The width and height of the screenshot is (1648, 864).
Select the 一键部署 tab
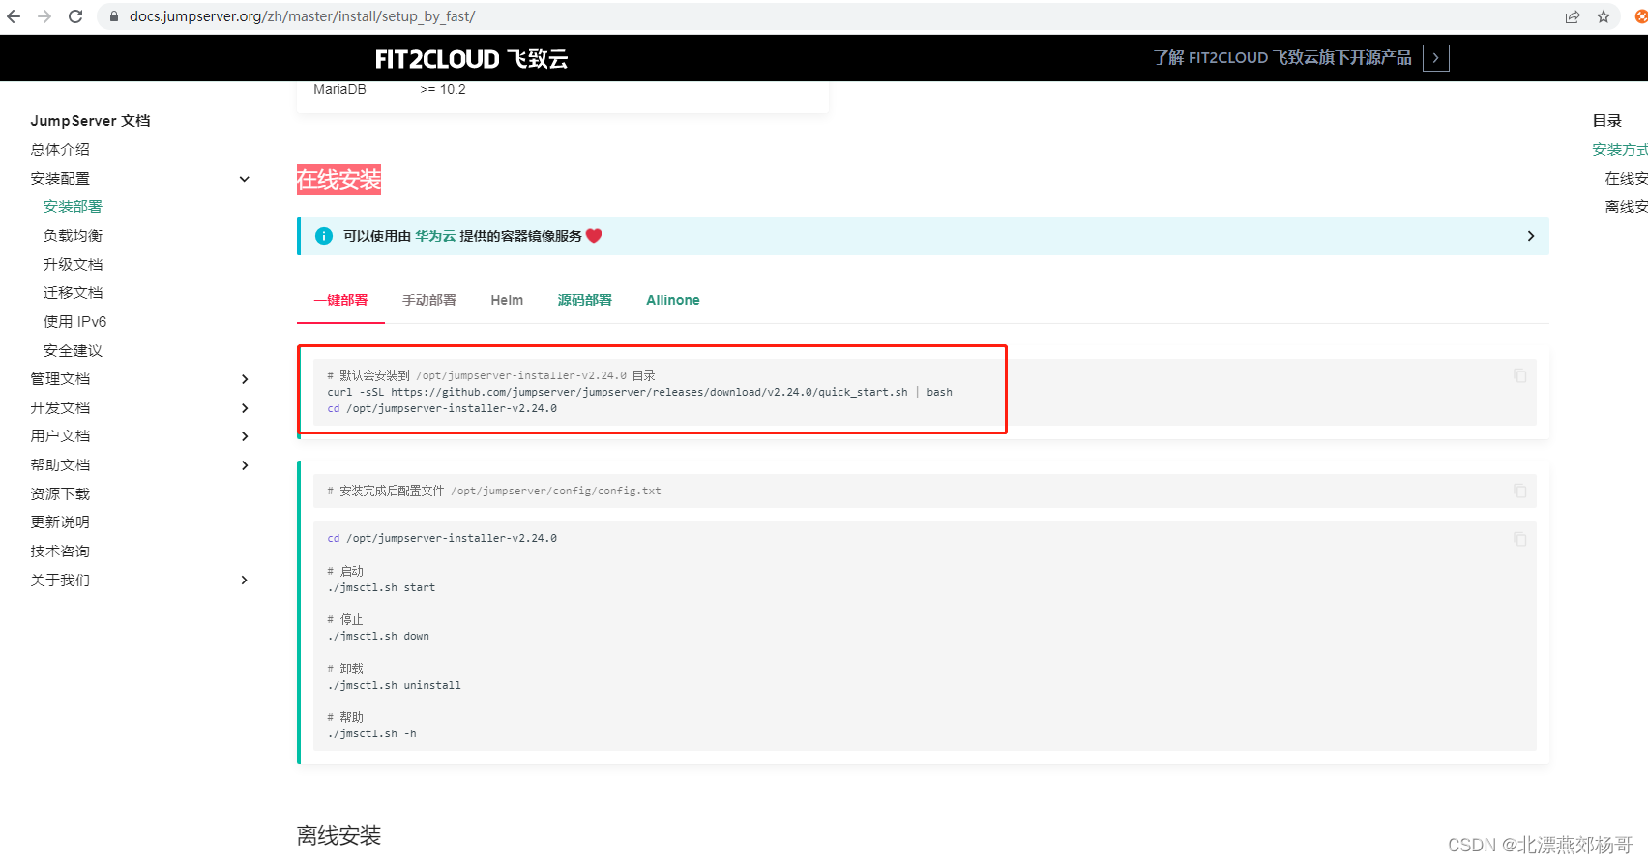point(340,300)
